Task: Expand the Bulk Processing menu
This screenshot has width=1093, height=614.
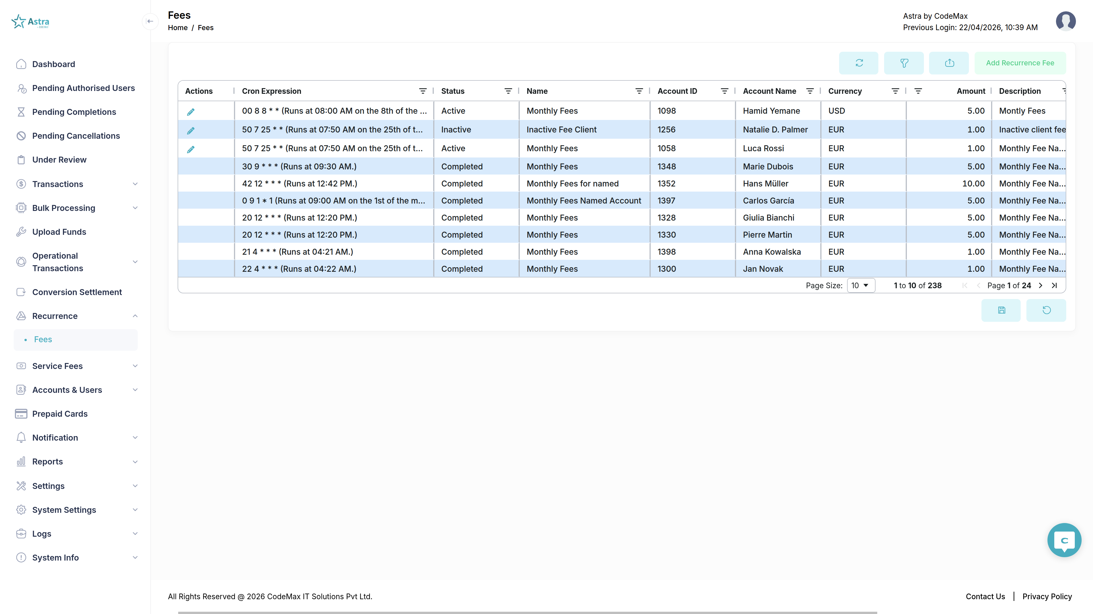Action: click(x=76, y=208)
